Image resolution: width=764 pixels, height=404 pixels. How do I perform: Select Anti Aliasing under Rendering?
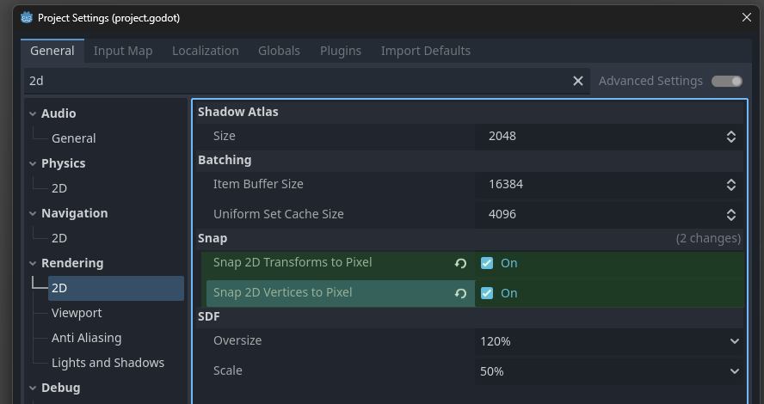pos(86,338)
